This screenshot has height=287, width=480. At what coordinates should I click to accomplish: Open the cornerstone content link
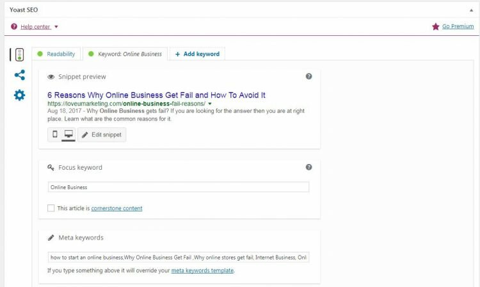click(x=116, y=208)
